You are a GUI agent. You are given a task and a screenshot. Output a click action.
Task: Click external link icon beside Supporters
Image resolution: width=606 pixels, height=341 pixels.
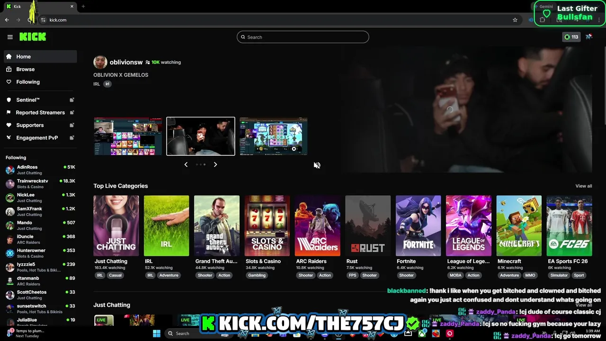tap(72, 125)
